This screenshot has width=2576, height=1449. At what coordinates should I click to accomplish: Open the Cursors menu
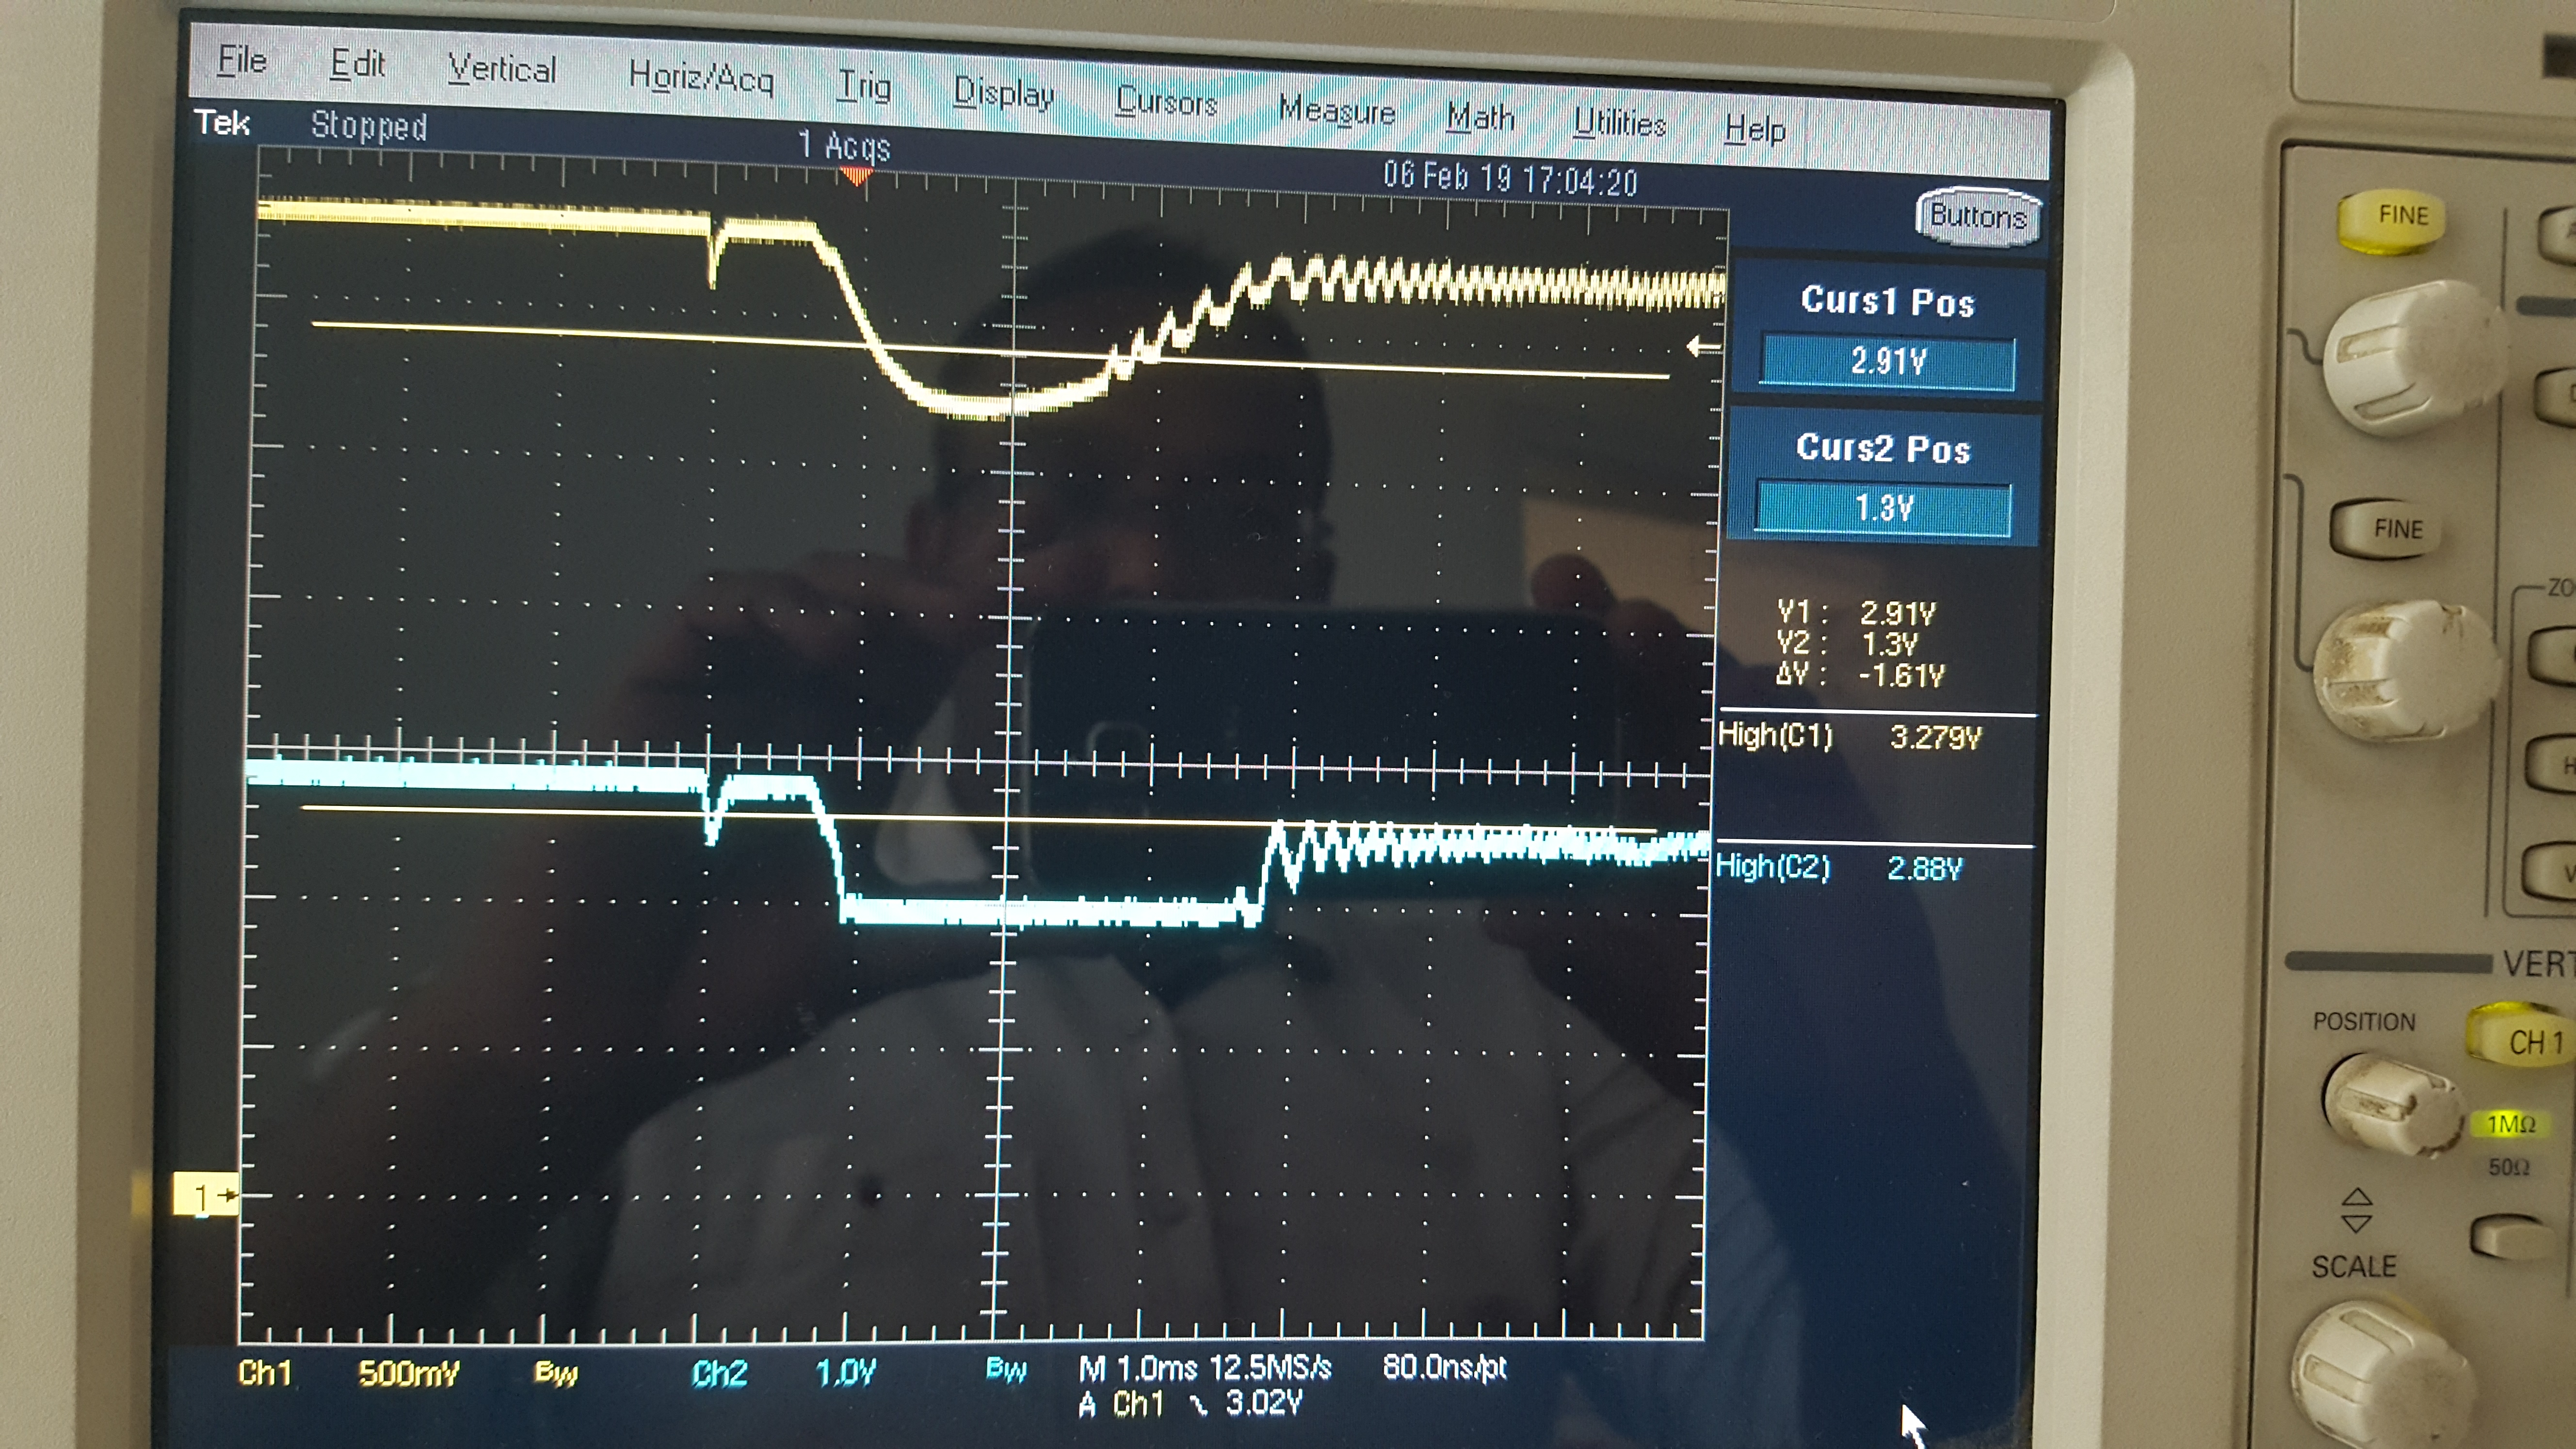[1166, 102]
